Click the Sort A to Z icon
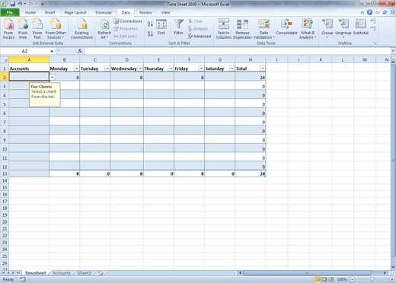Screen dimensions: 396x283 150,24
